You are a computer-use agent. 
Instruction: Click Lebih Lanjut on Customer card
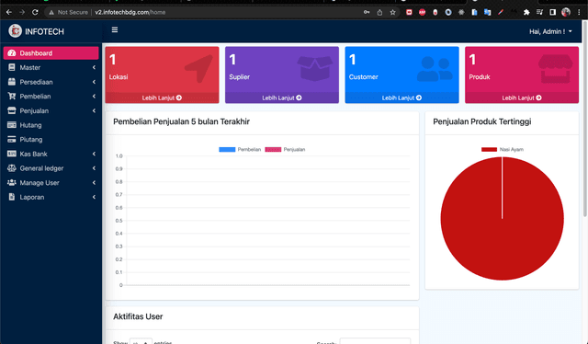pos(401,97)
